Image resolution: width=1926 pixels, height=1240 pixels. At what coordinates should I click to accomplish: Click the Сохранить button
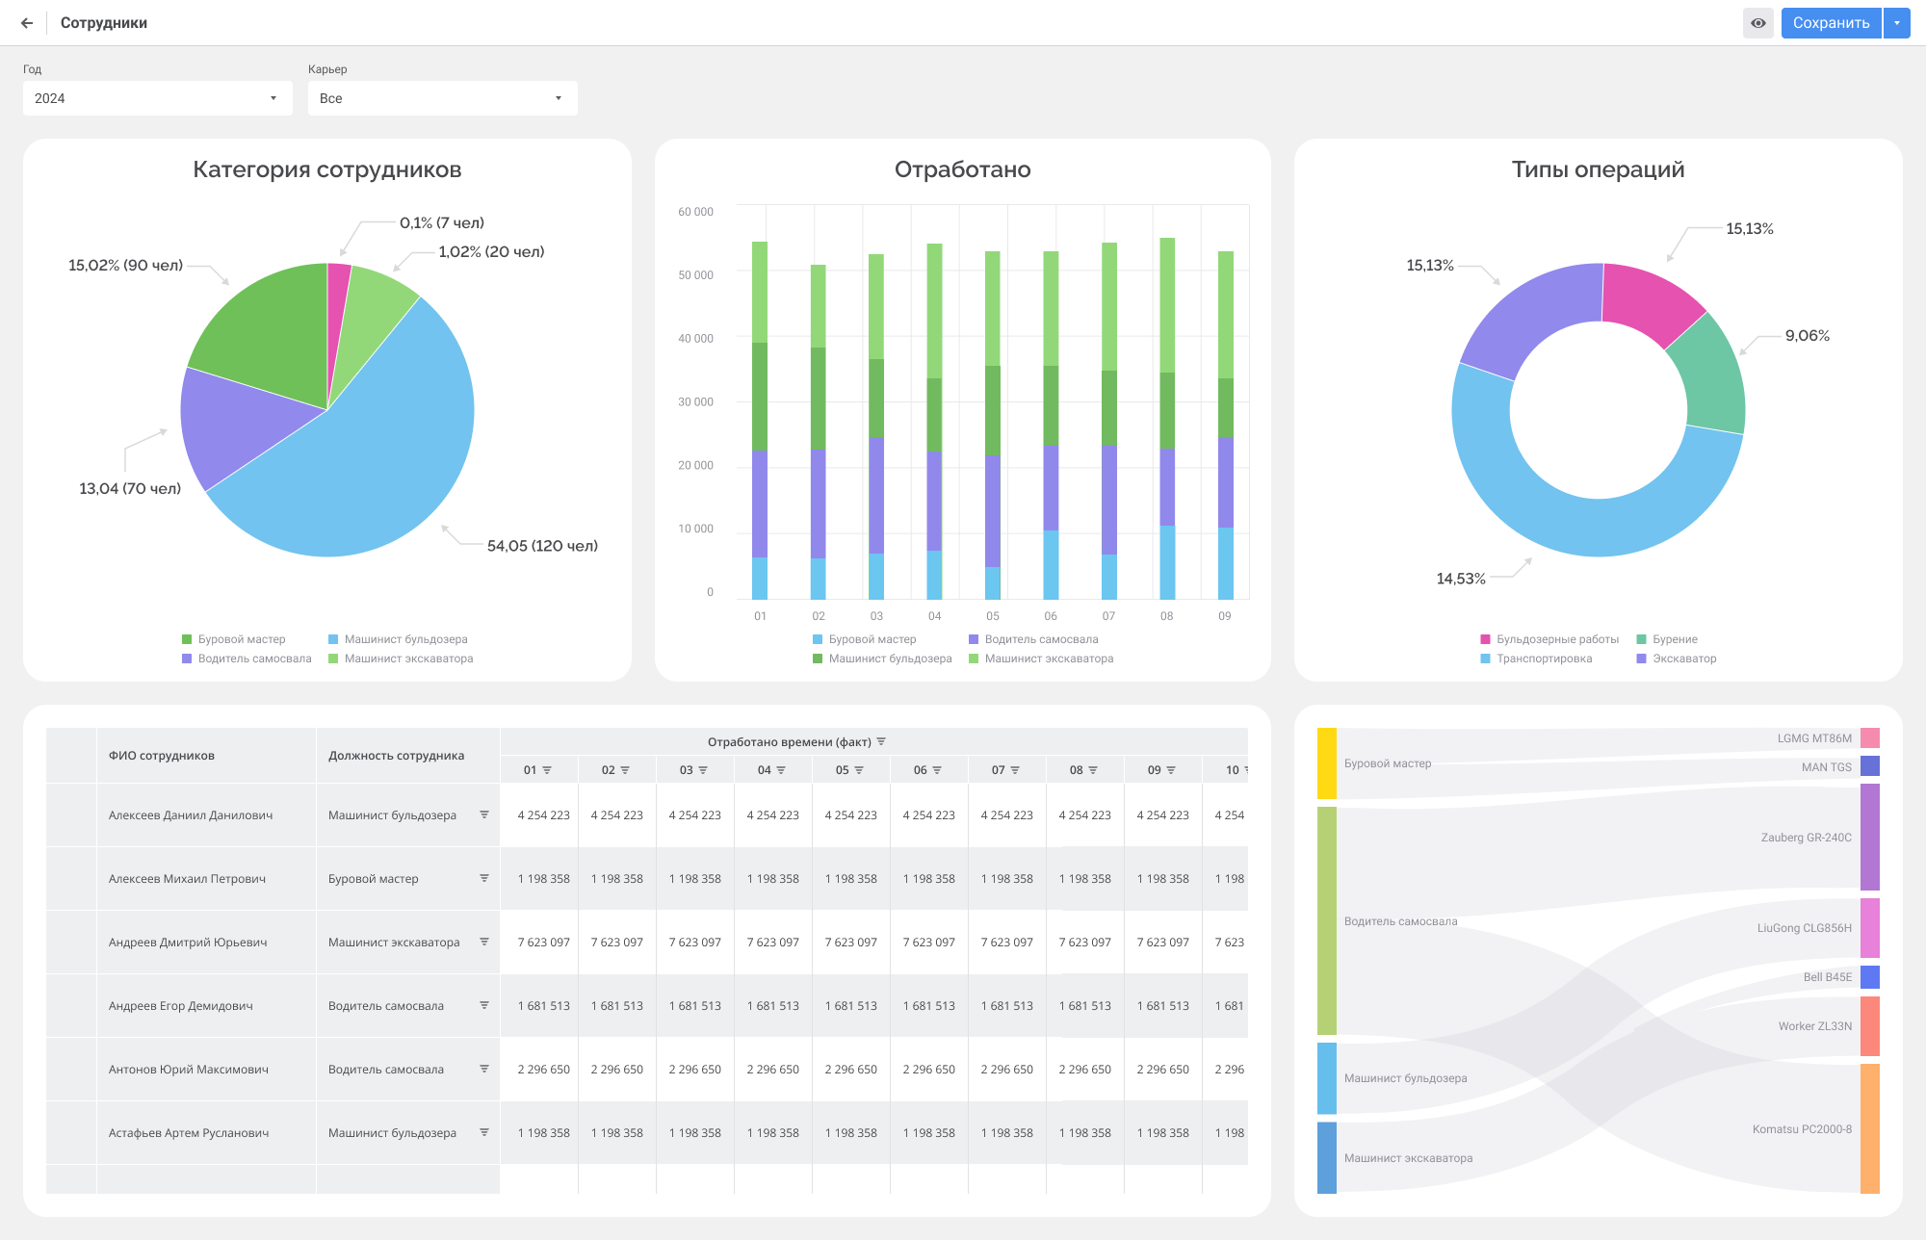pos(1830,23)
